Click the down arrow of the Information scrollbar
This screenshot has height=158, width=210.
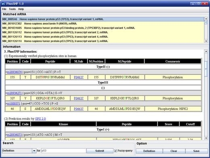[206, 138]
